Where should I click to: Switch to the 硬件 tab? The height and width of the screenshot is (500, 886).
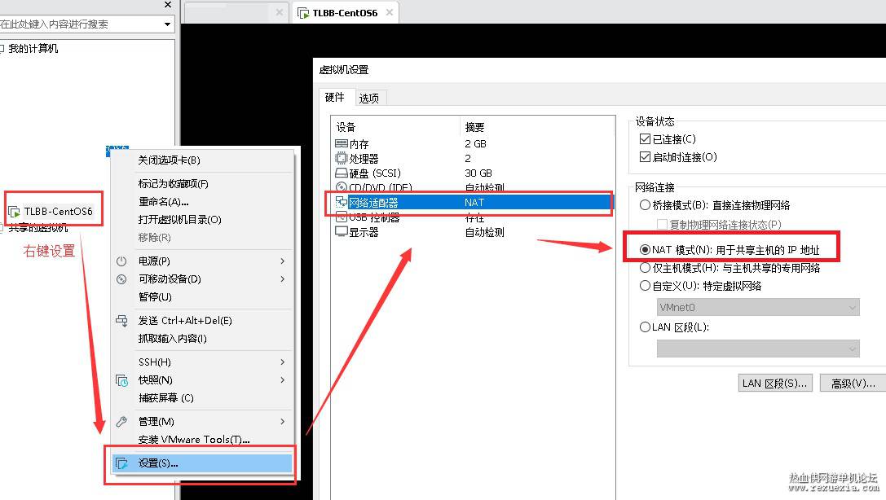(x=336, y=97)
